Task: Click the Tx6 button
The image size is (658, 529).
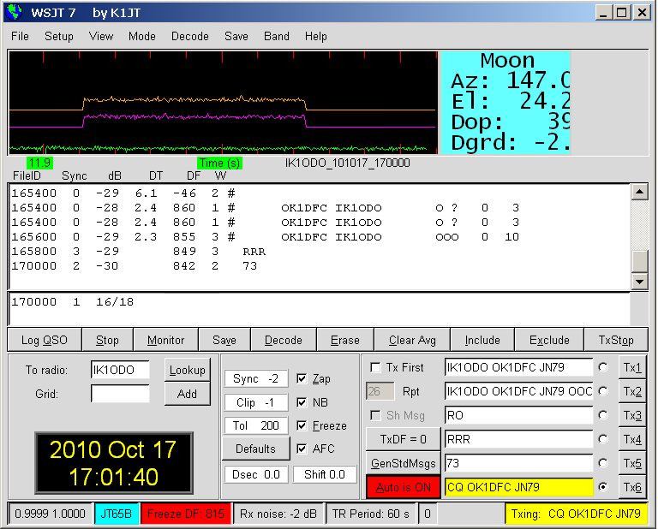Action: coord(632,487)
